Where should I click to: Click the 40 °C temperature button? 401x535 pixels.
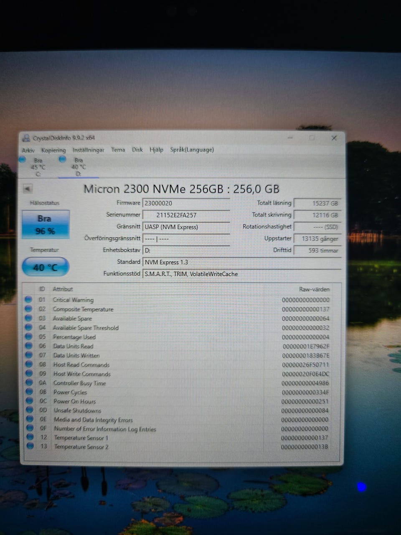pos(46,267)
